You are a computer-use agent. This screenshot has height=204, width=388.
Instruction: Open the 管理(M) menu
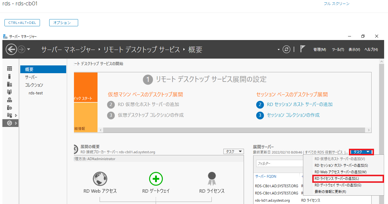pyautogui.click(x=319, y=50)
